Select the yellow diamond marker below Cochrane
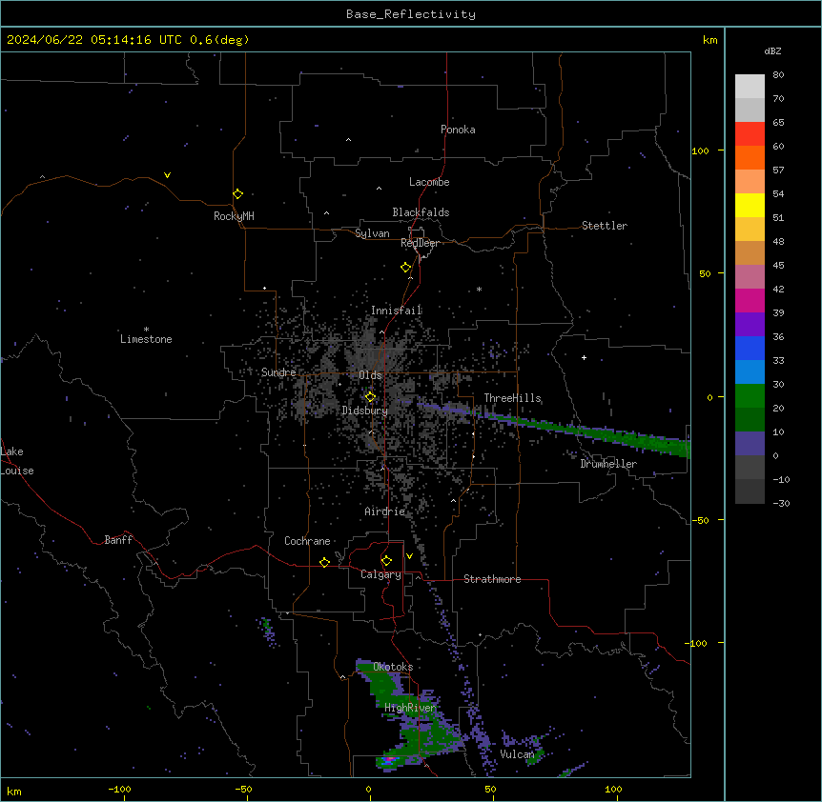The image size is (822, 802). click(x=324, y=562)
